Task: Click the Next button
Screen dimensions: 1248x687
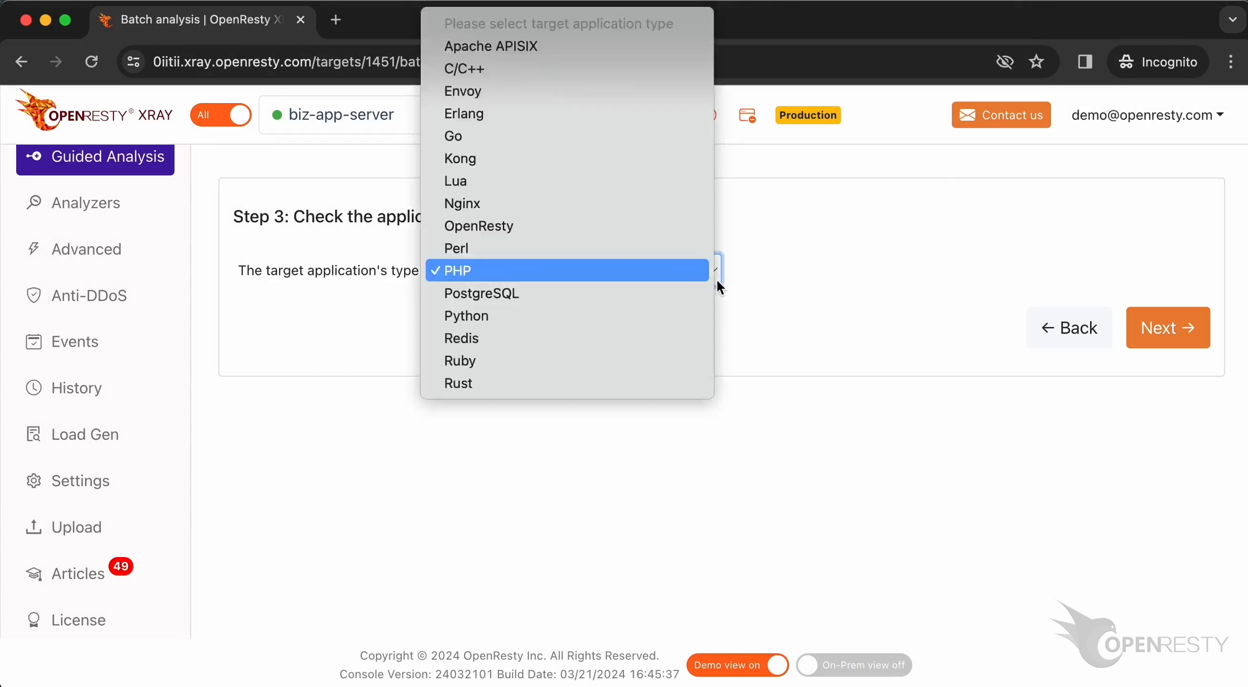Action: (1167, 327)
